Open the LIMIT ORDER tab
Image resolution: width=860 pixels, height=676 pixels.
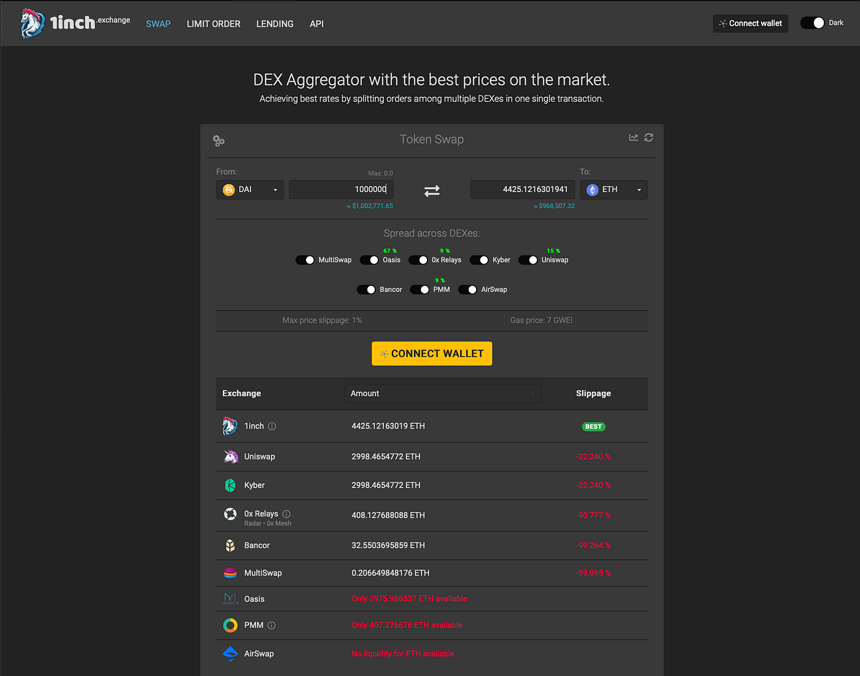[x=214, y=24]
